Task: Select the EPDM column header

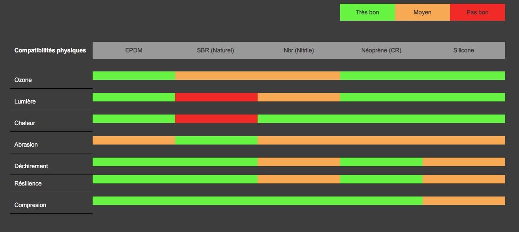Action: 134,50
